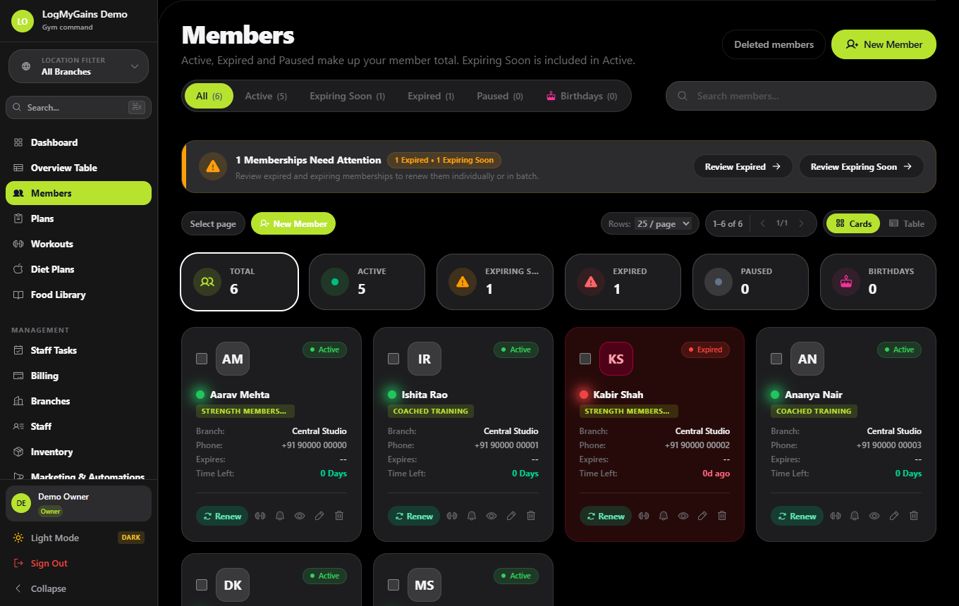Image resolution: width=959 pixels, height=606 pixels.
Task: Open Food Library in the sidebar
Action: [x=78, y=295]
